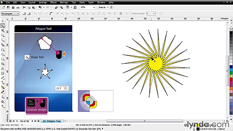This screenshot has height=131, width=233.
Task: Click the Save icon in toolbar
Action: 13,7
